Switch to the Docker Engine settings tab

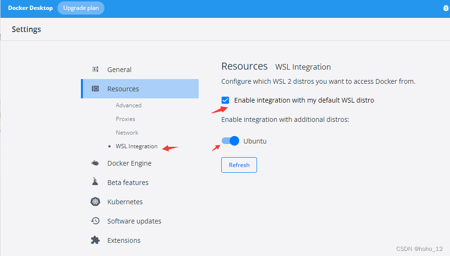[129, 163]
